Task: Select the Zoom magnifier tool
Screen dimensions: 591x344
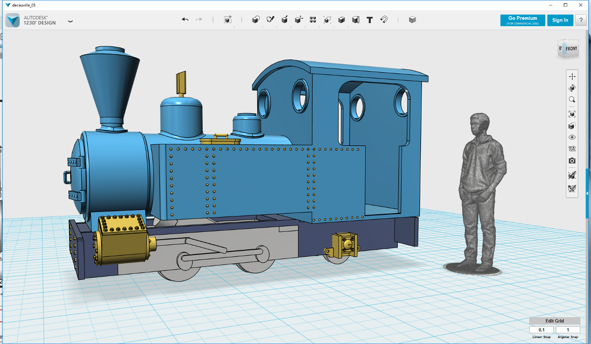Action: pos(572,100)
